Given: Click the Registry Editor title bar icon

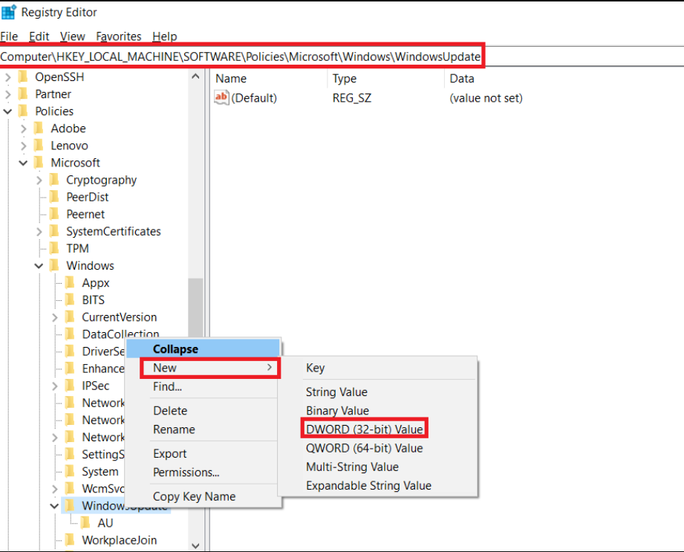Looking at the screenshot, I should pyautogui.click(x=10, y=12).
